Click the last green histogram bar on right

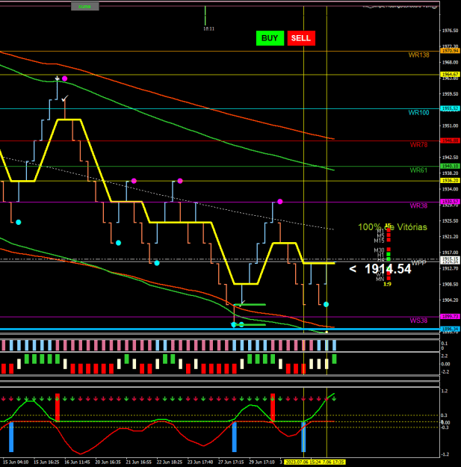pyautogui.click(x=334, y=359)
